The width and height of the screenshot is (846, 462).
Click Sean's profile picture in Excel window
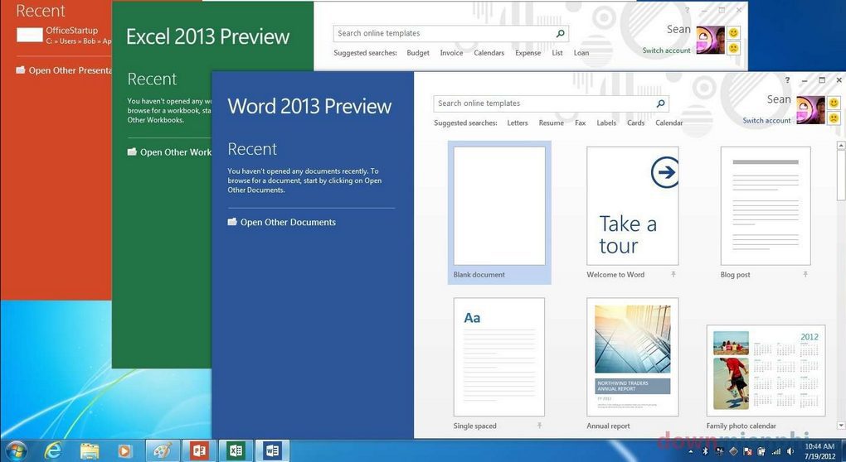point(710,40)
